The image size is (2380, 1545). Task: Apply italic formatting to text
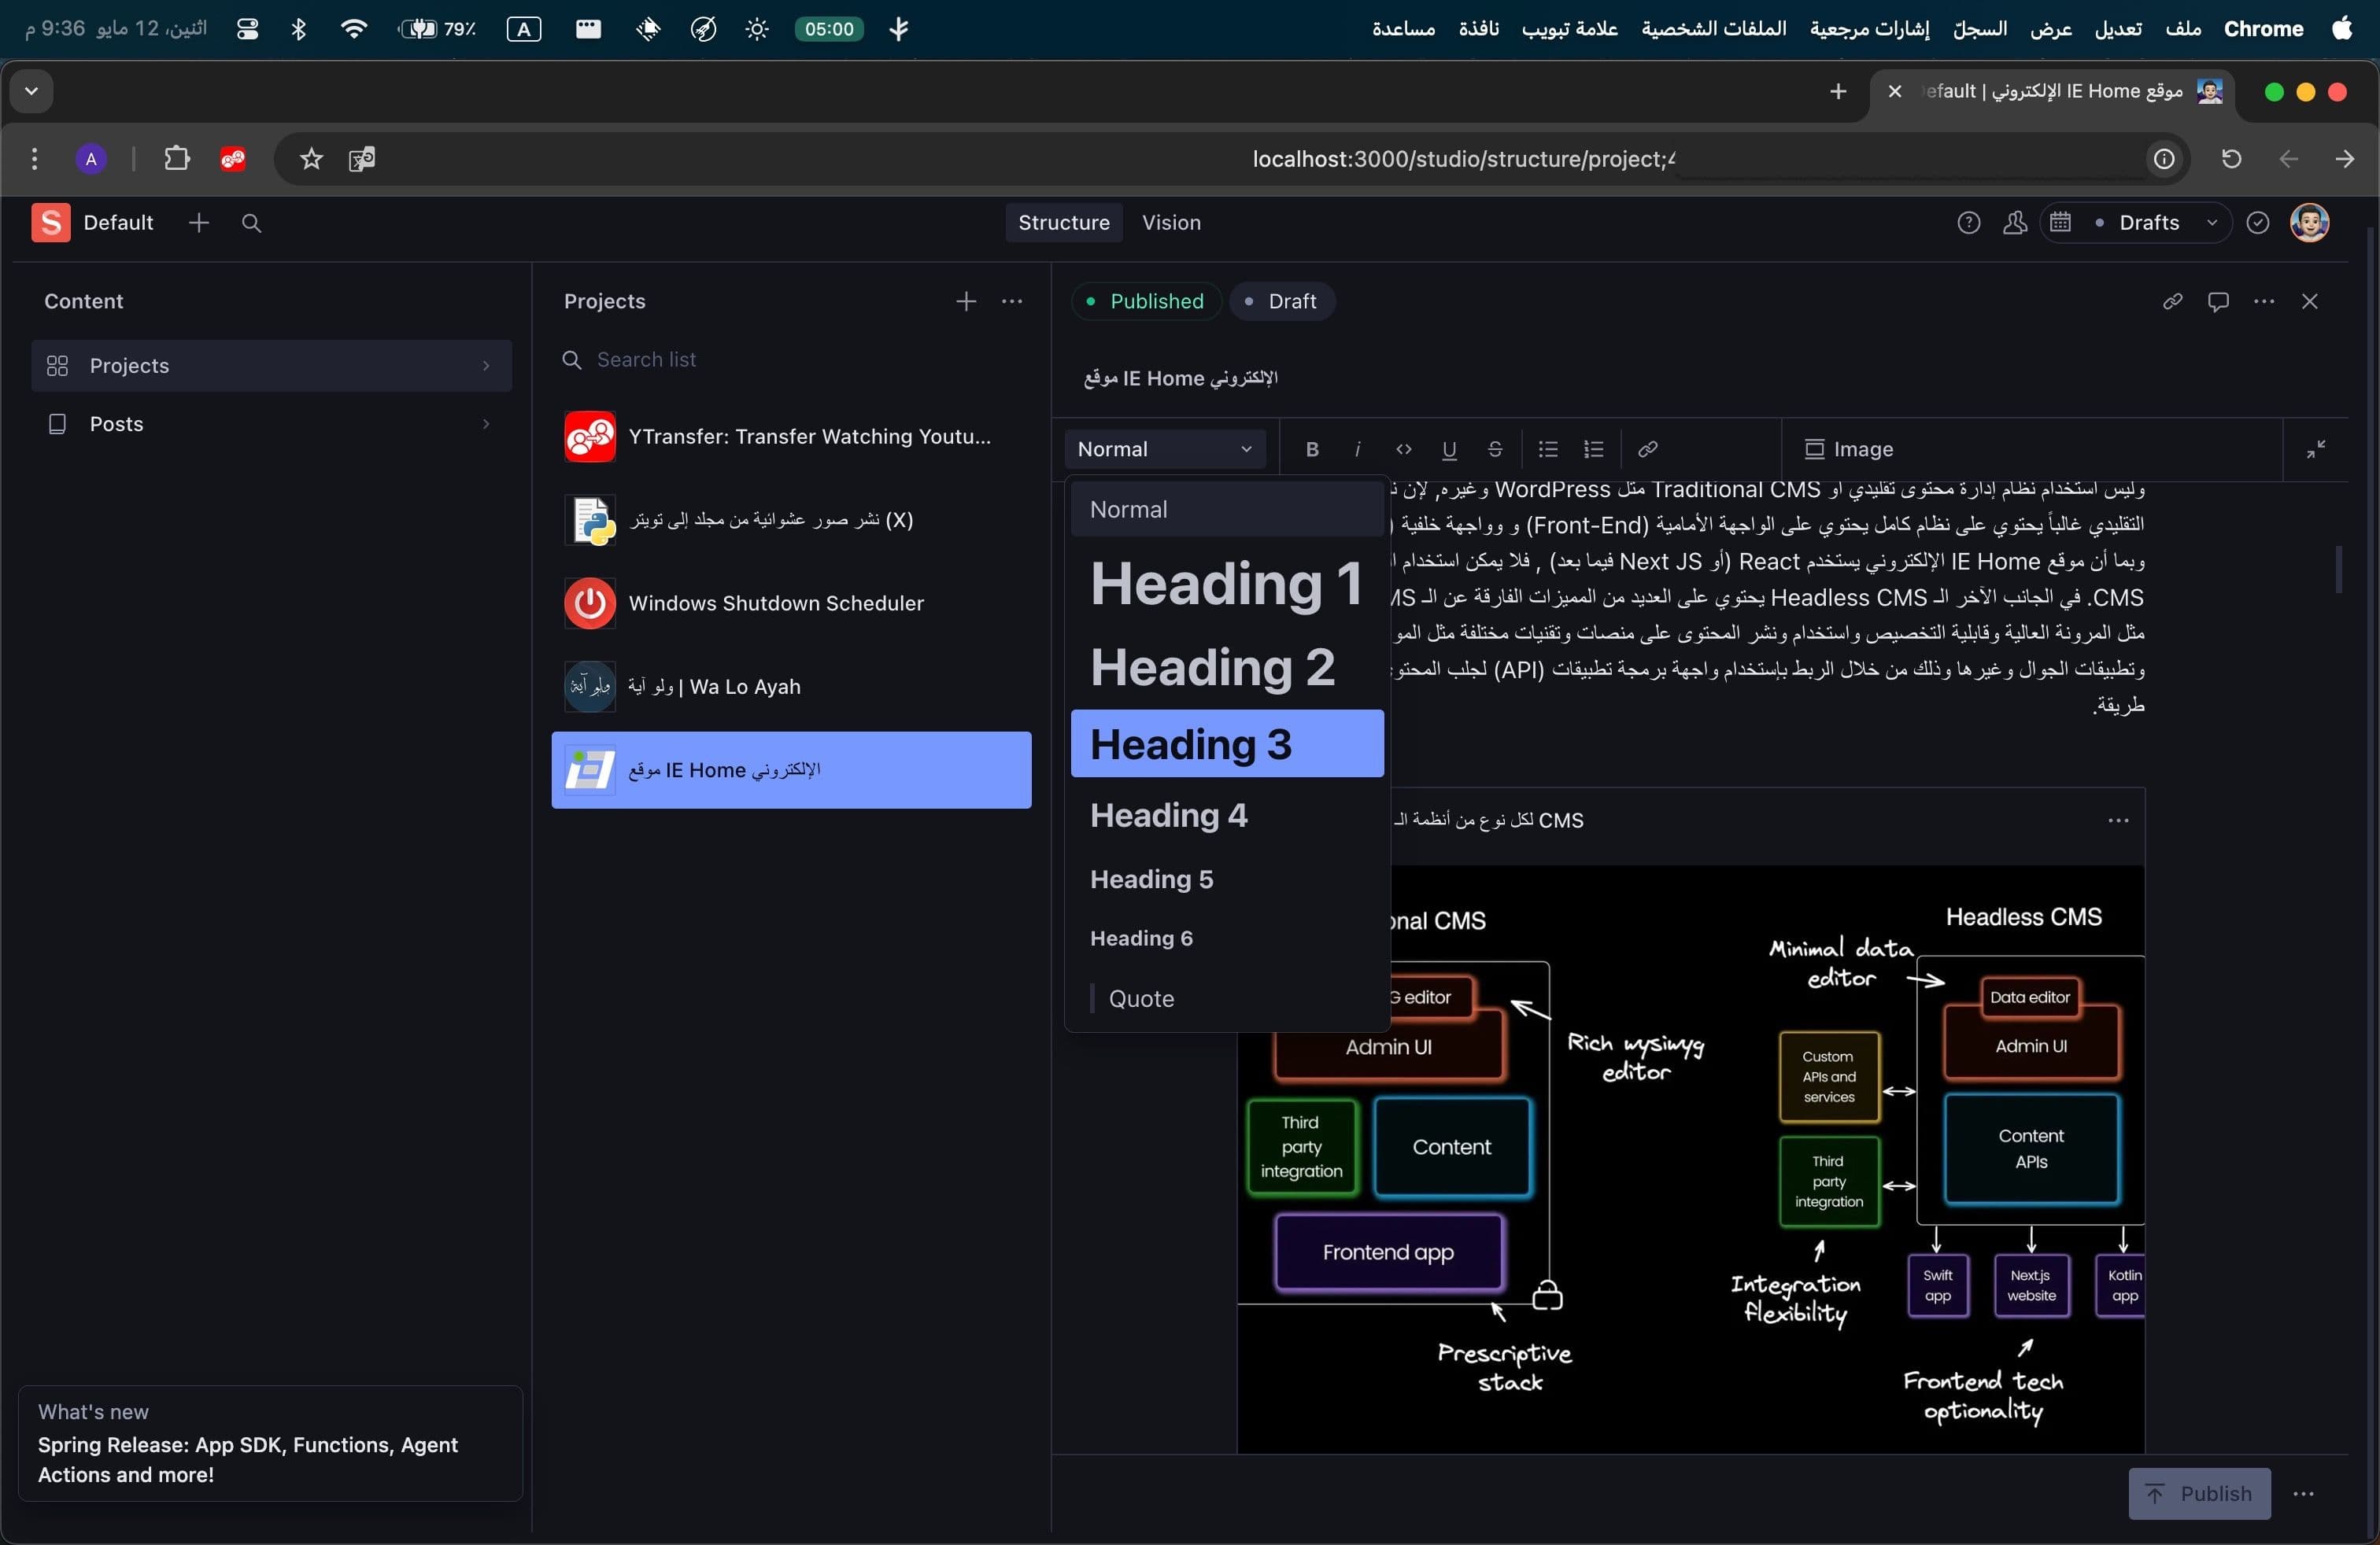(x=1357, y=448)
